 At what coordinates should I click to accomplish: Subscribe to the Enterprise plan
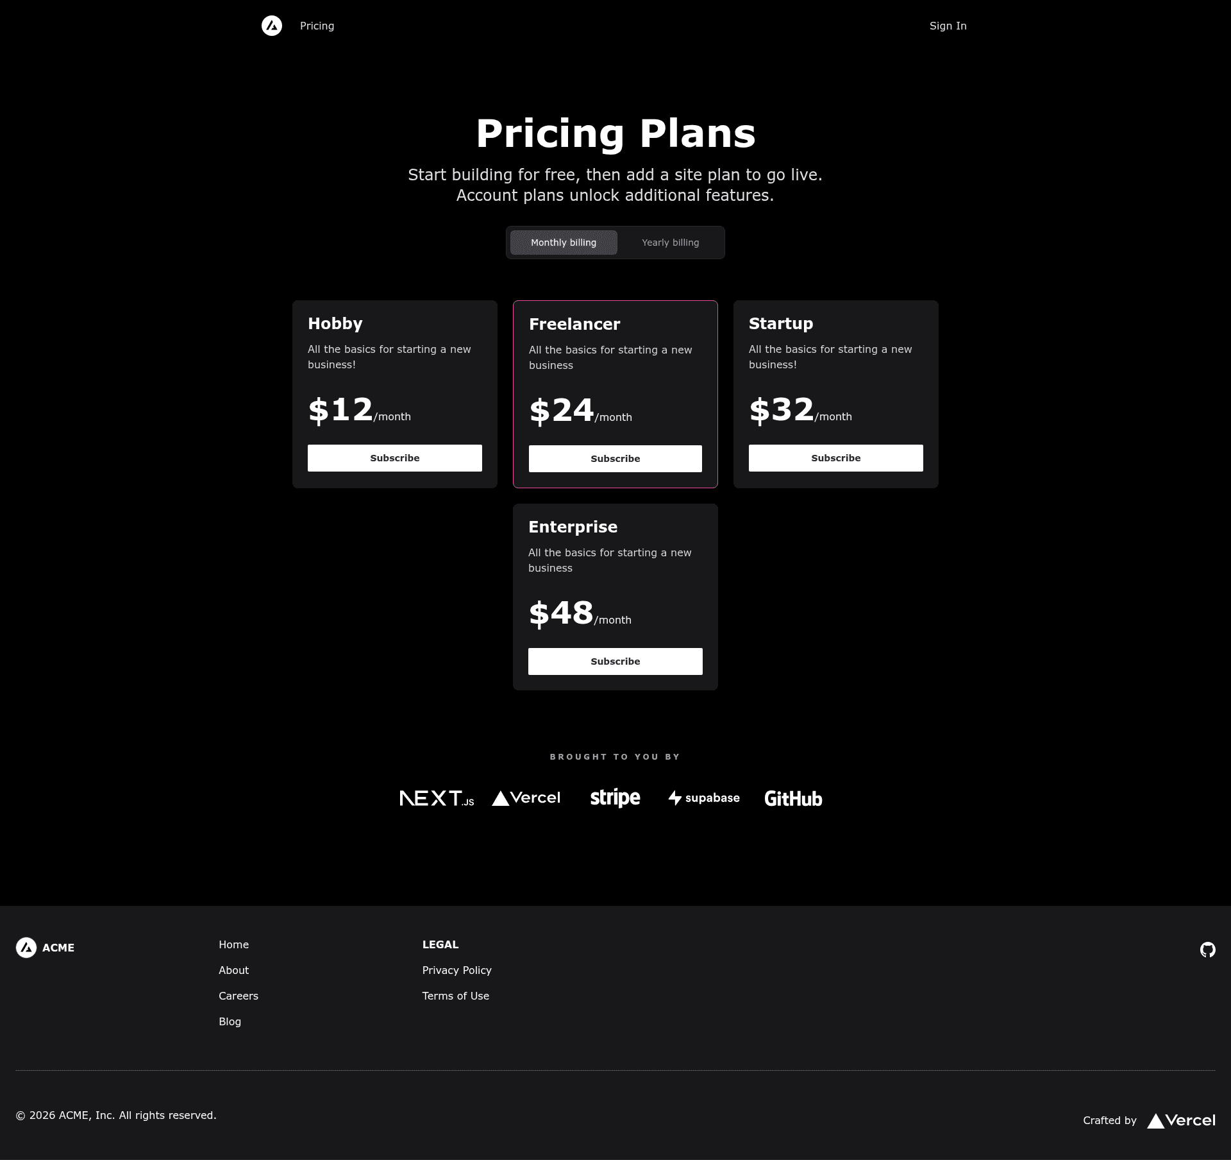click(615, 661)
